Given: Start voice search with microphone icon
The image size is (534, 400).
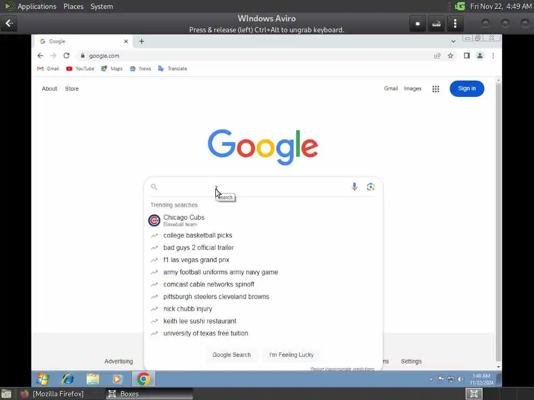Looking at the screenshot, I should [x=354, y=187].
